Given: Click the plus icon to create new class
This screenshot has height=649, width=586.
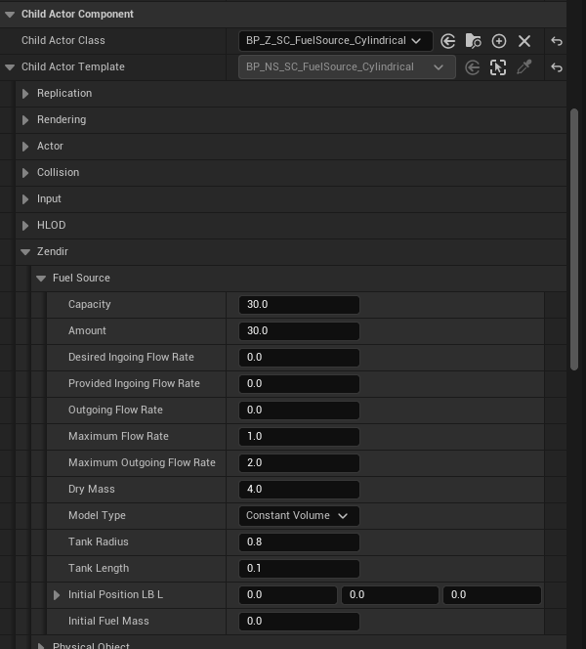Looking at the screenshot, I should tap(499, 41).
